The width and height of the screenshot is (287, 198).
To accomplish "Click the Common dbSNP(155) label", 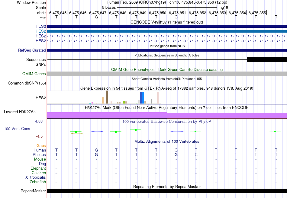I will (27, 83).
